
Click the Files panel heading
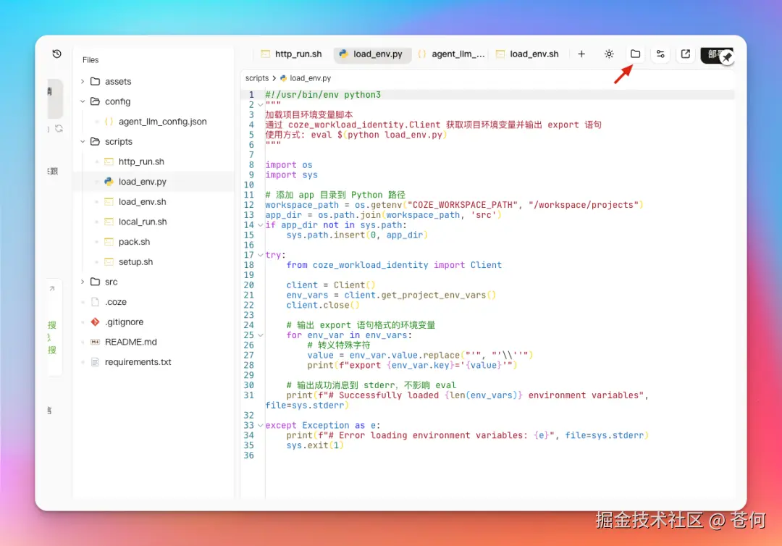[91, 60]
